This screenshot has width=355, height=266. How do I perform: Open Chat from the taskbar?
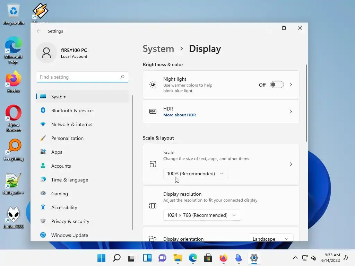coord(162,258)
